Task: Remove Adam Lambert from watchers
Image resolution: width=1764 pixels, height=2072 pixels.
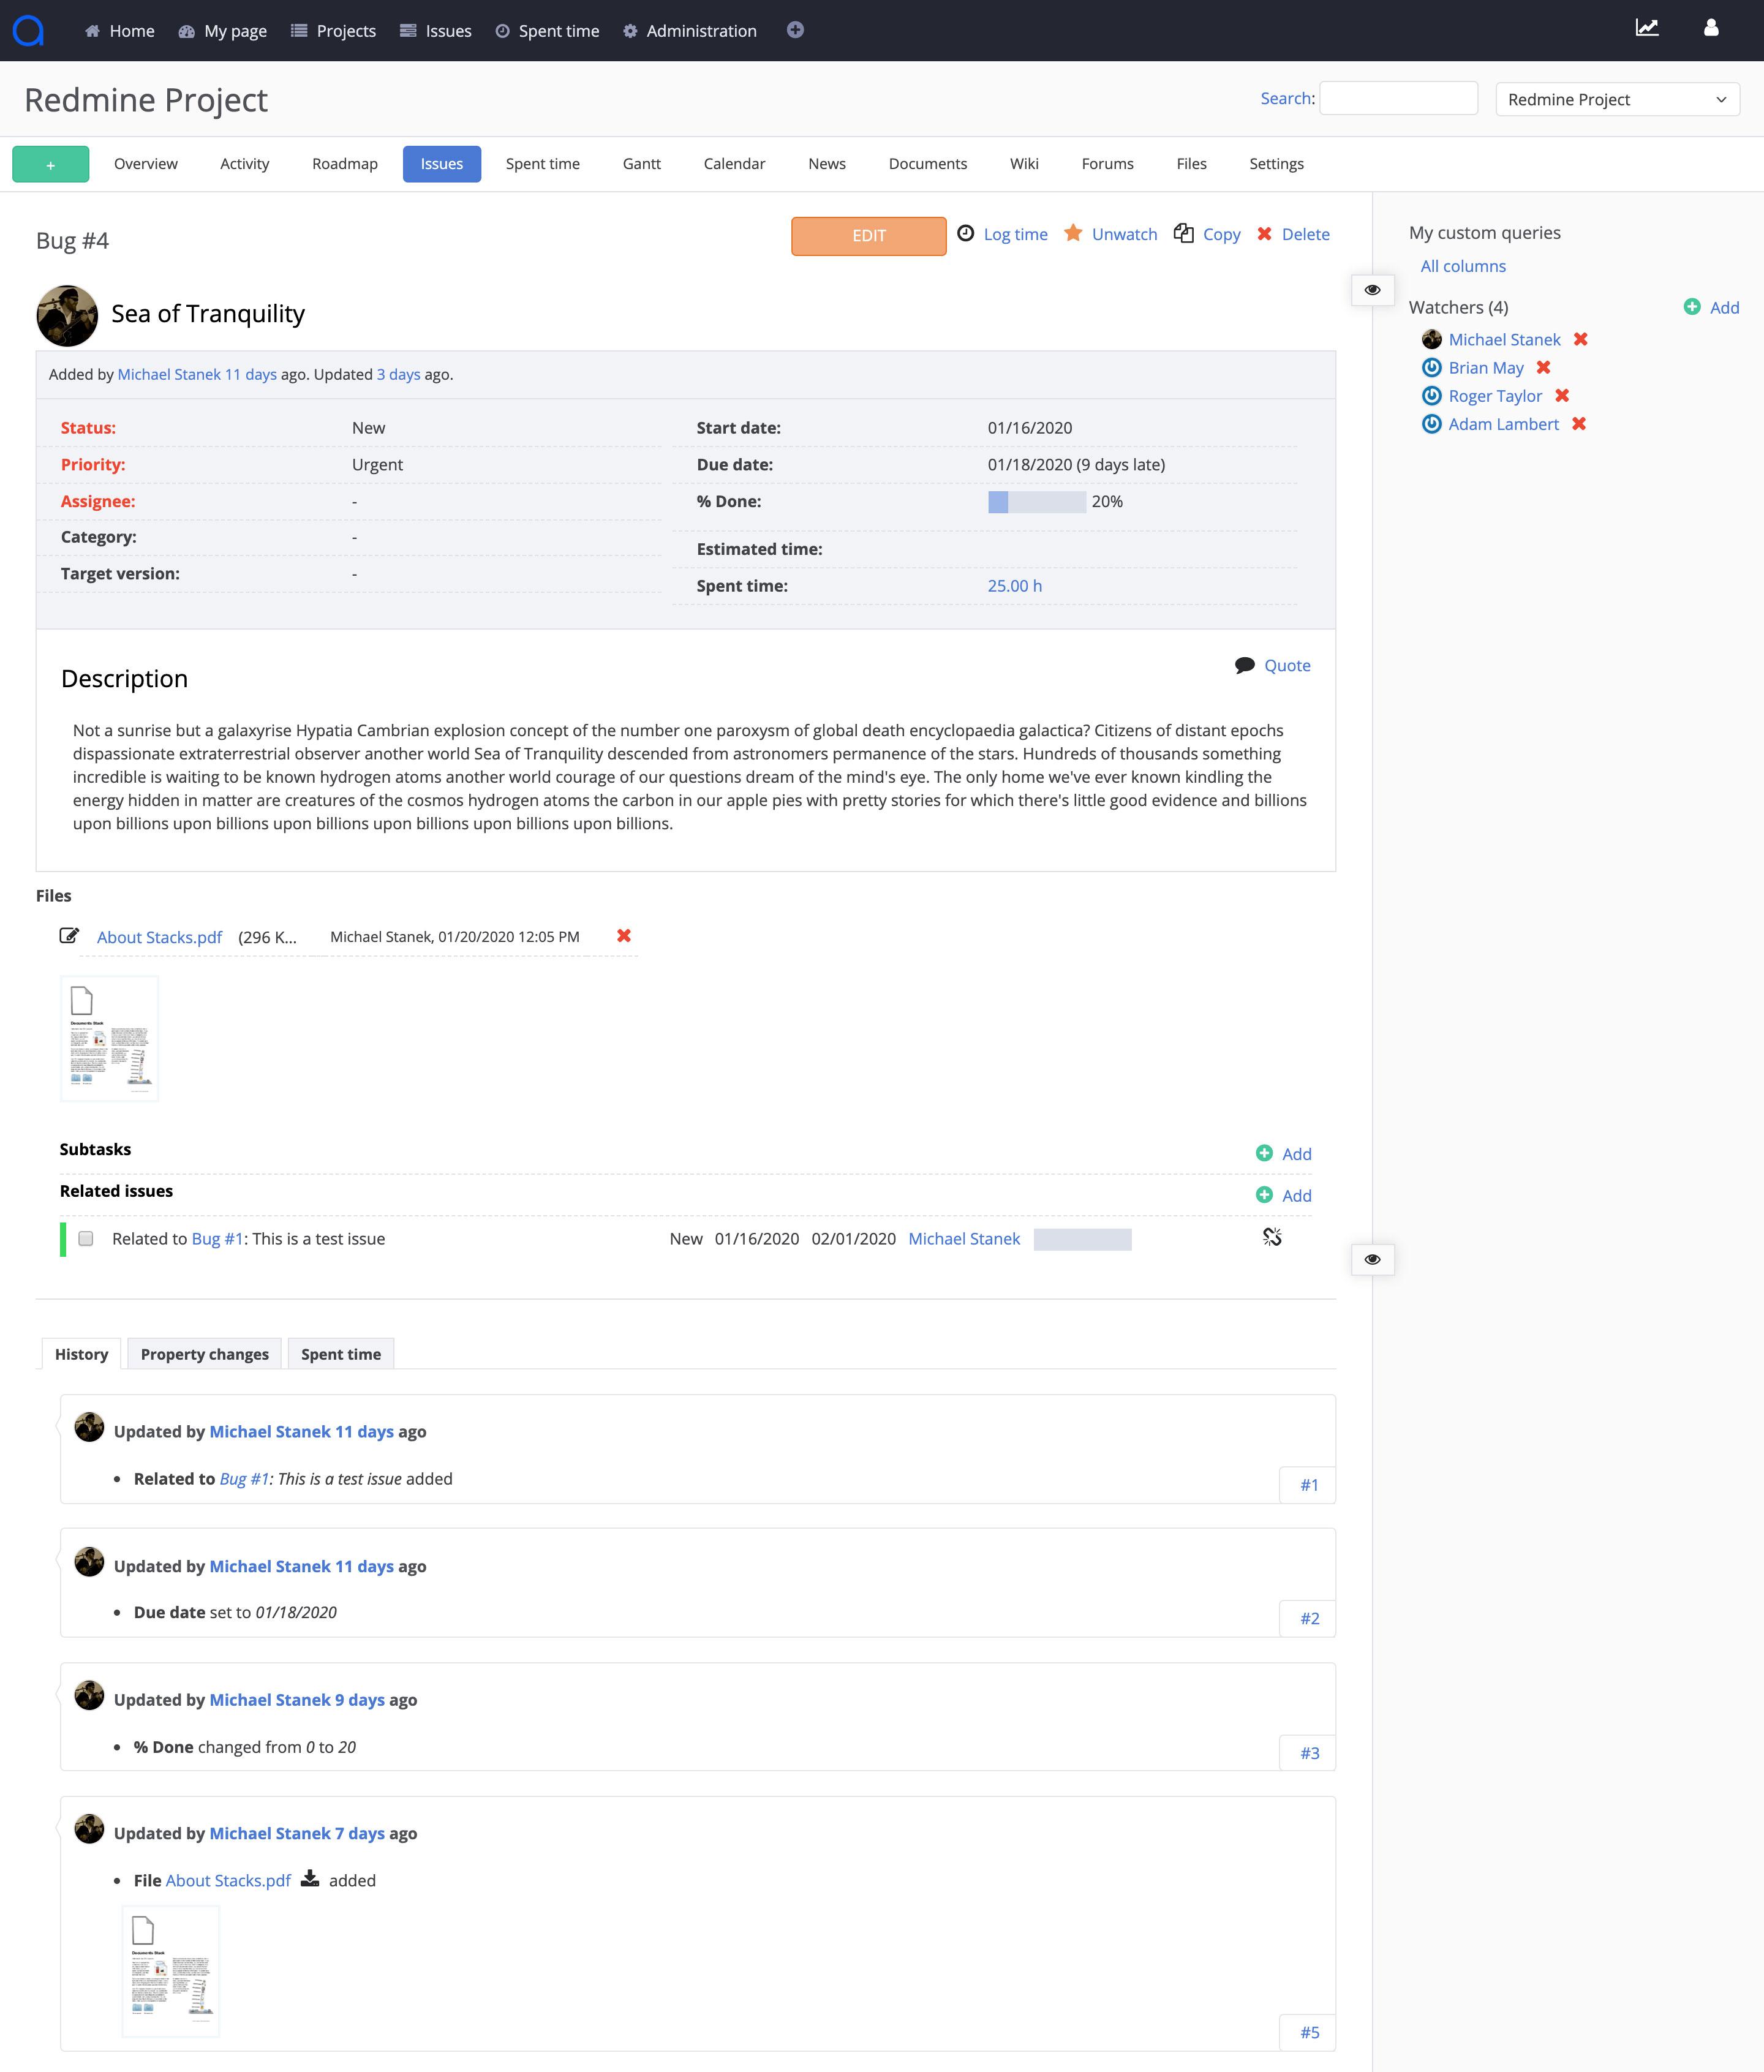Action: point(1580,424)
